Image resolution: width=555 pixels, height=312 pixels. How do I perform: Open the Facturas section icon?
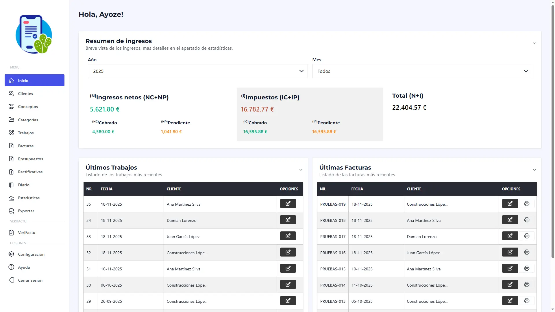[x=11, y=146]
